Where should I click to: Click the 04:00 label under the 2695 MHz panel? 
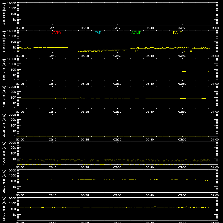pyautogui.click(x=215, y=140)
